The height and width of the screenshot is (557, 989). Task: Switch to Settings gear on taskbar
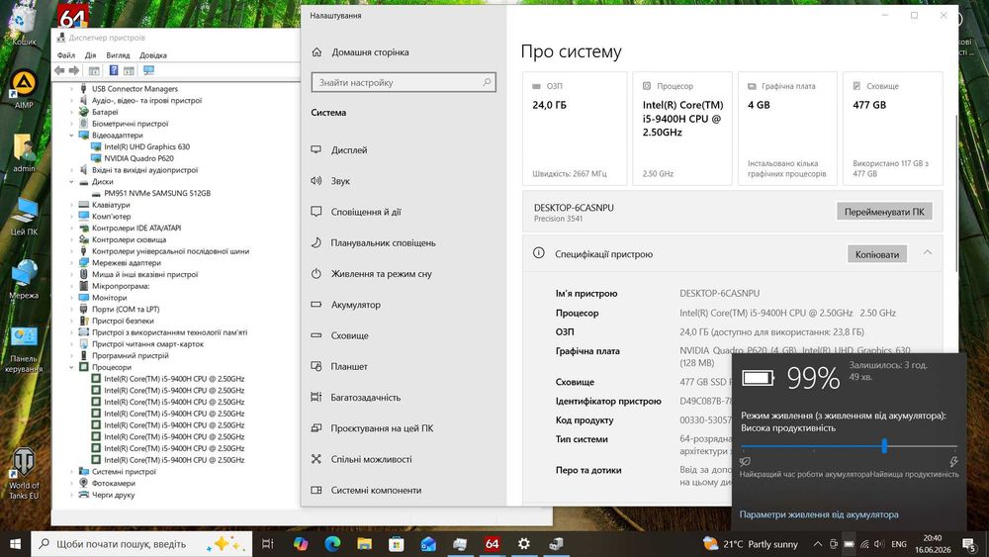click(x=523, y=544)
